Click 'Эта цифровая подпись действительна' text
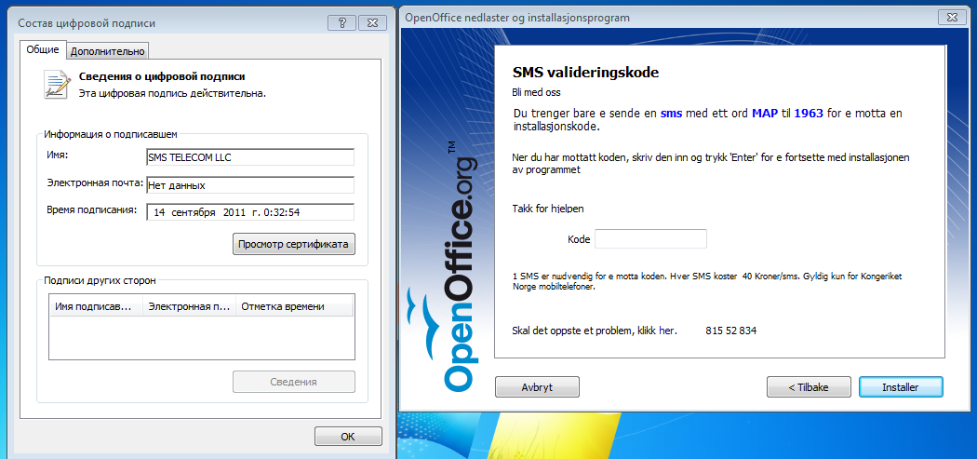 [x=172, y=93]
